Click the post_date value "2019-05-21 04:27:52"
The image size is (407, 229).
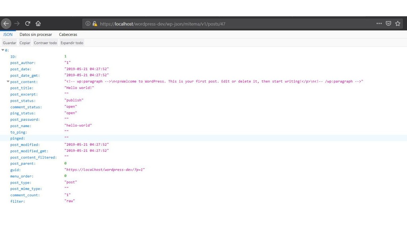pyautogui.click(x=86, y=69)
